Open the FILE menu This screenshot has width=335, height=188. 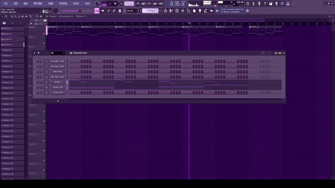tap(6, 4)
